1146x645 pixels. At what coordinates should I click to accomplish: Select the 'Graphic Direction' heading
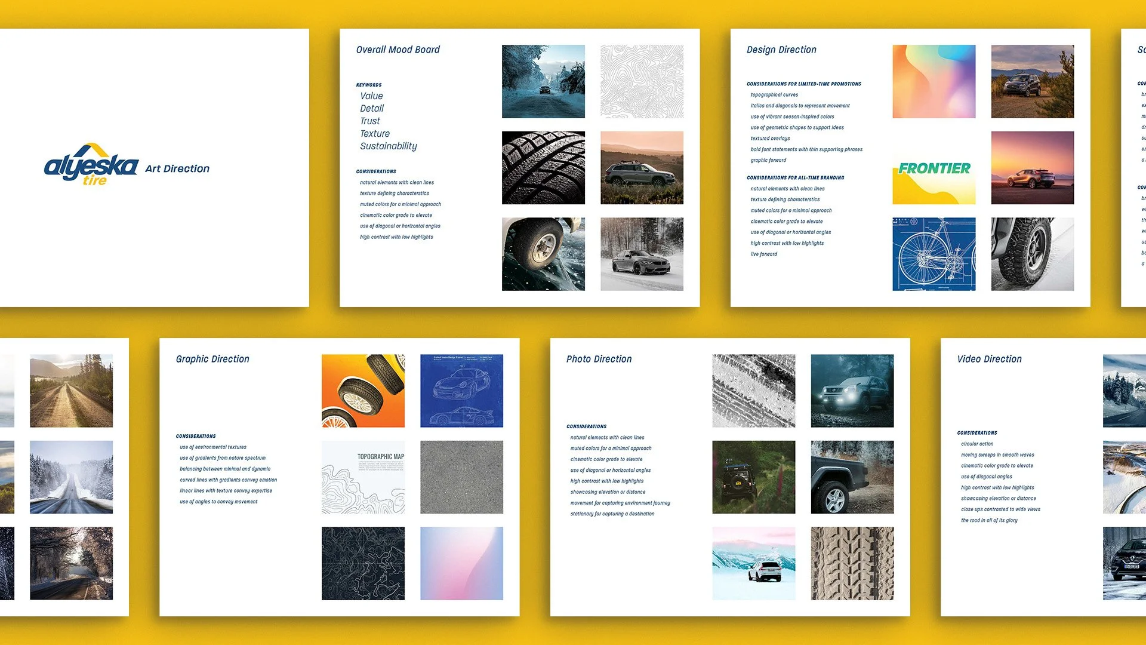(x=212, y=359)
